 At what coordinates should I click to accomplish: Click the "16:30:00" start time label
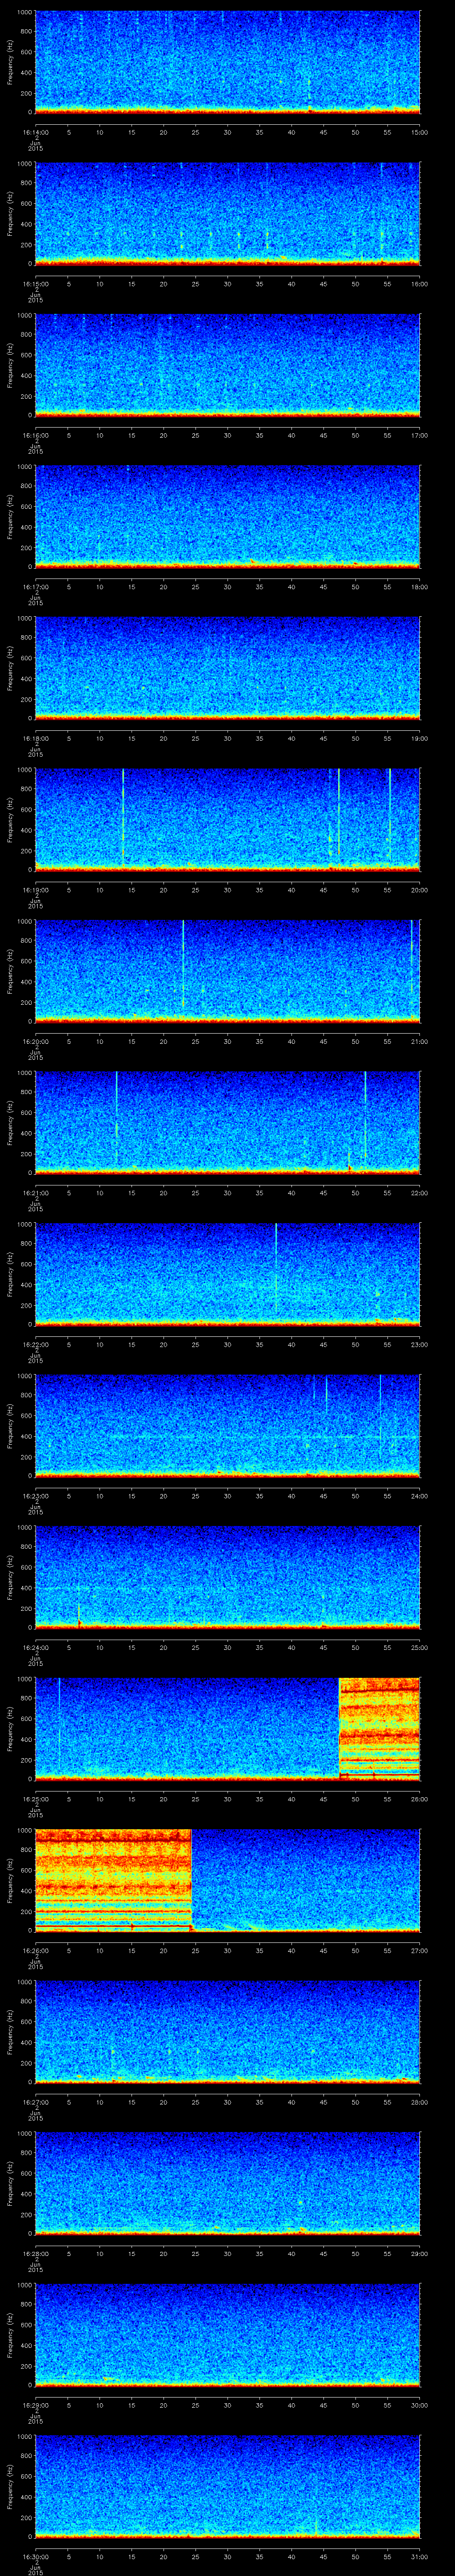tap(35, 2556)
